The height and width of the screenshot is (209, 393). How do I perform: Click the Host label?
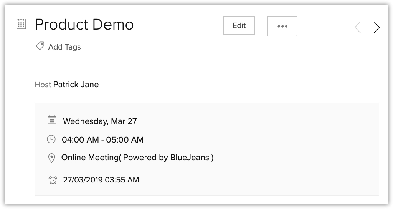point(43,85)
